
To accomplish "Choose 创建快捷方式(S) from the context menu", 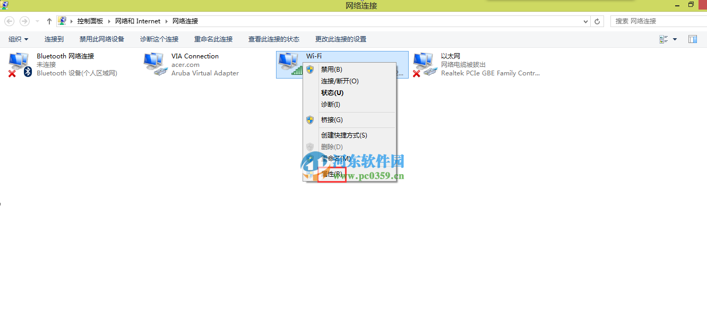I will click(x=344, y=135).
